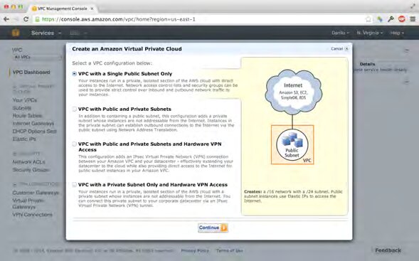The height and width of the screenshot is (261, 419).
Task: Open the N. Virginia region dropdown
Action: pyautogui.click(x=370, y=33)
